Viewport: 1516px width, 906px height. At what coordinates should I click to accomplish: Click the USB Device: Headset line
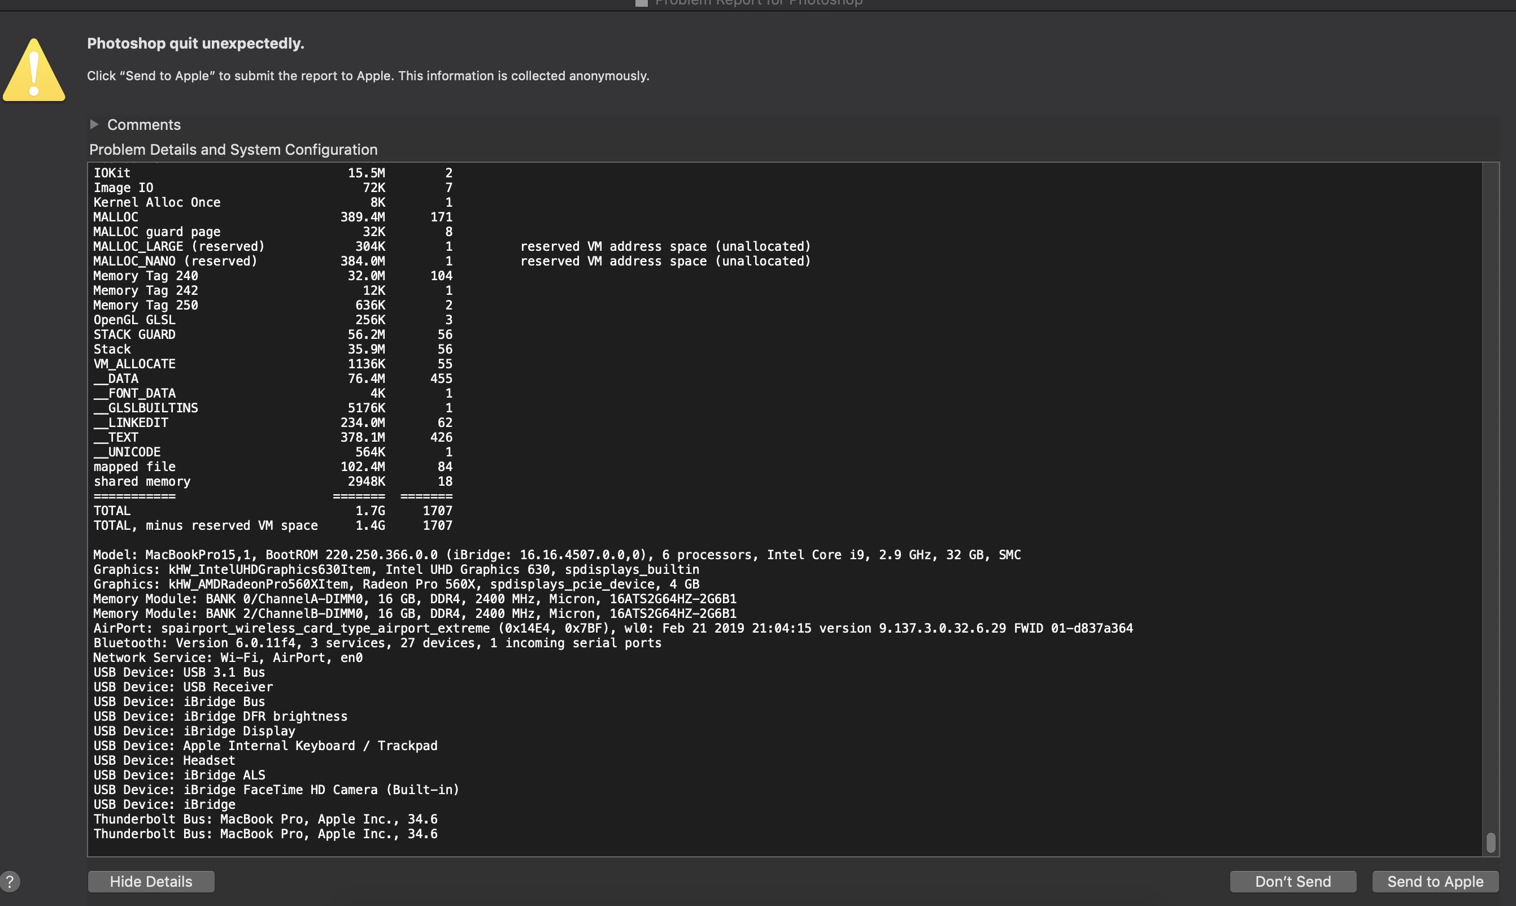pos(164,760)
